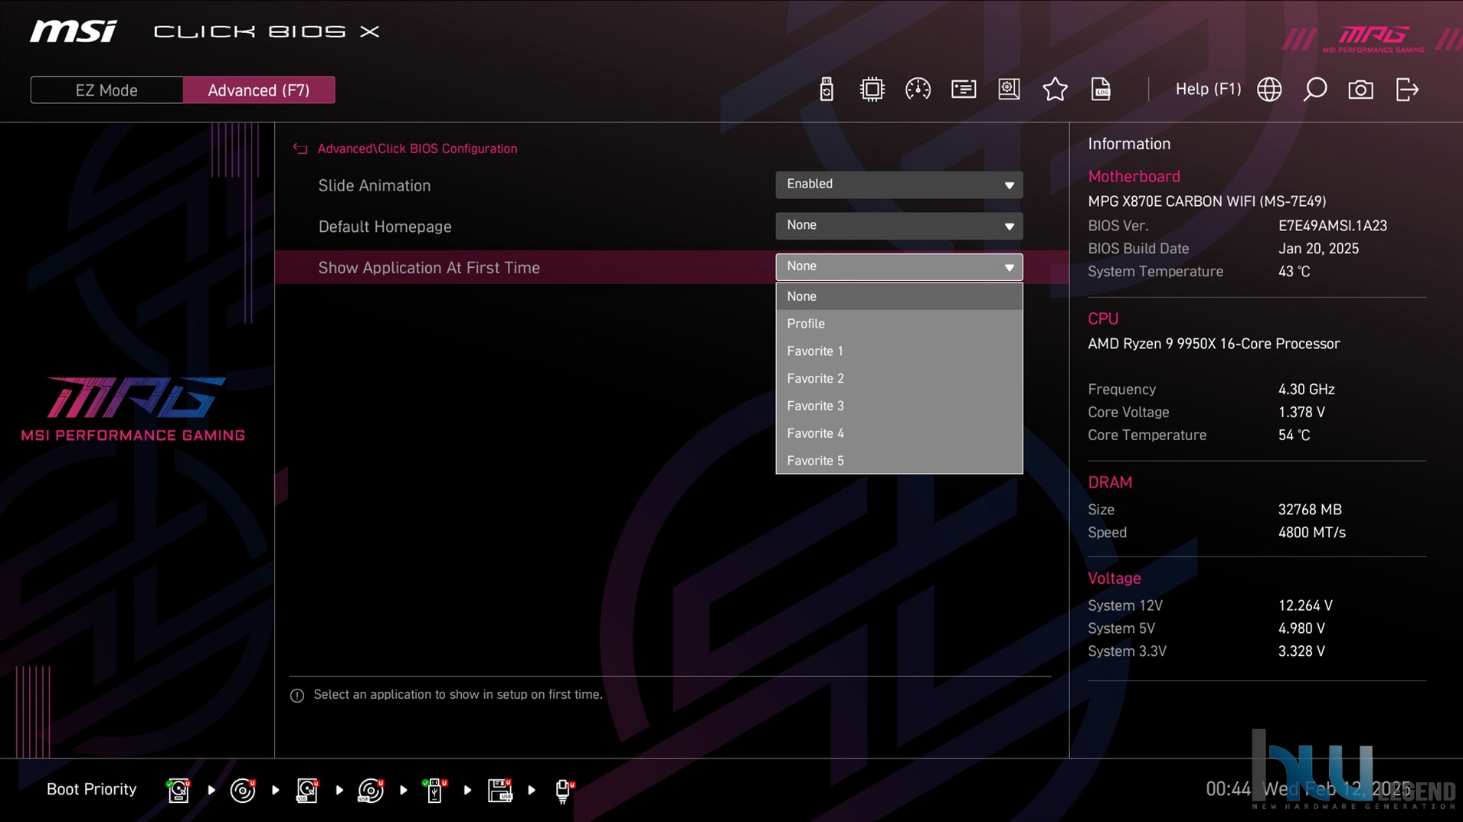
Task: Click the System 3.3V reading 3.328 V
Action: click(1301, 651)
